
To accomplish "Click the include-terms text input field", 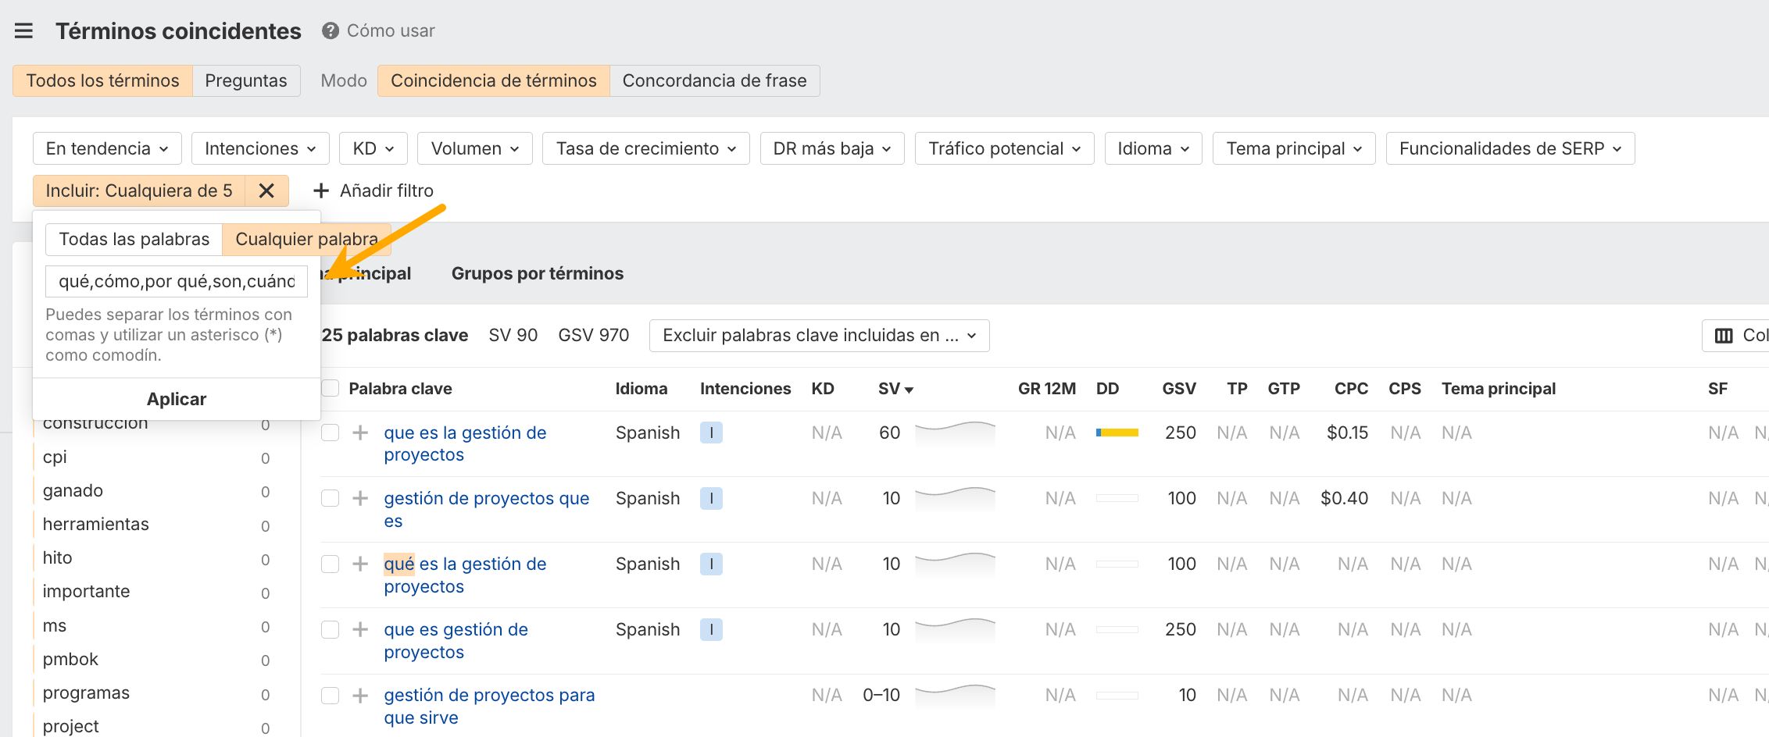I will click(x=177, y=282).
